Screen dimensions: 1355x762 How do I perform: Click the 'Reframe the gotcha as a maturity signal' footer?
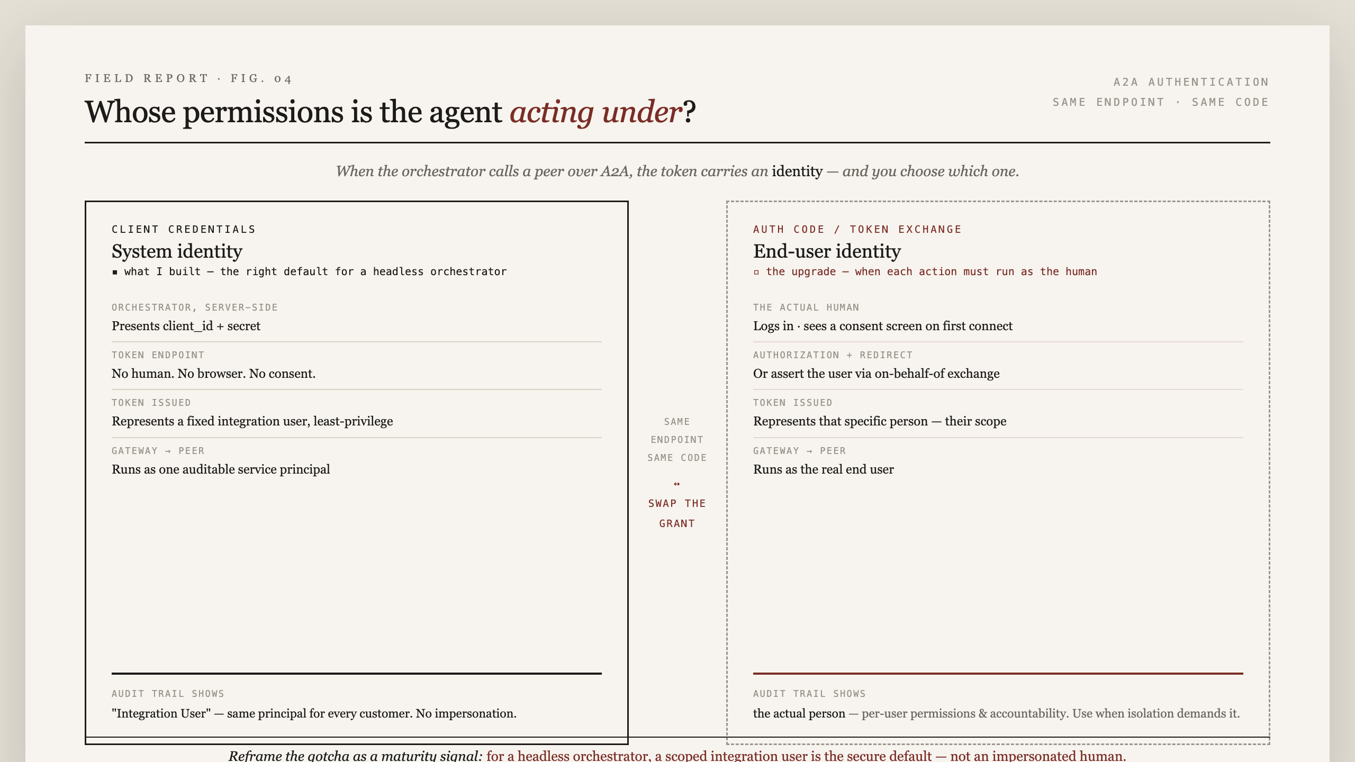tap(677, 756)
